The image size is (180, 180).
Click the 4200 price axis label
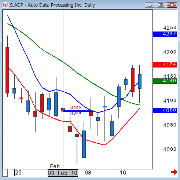pyautogui.click(x=170, y=52)
